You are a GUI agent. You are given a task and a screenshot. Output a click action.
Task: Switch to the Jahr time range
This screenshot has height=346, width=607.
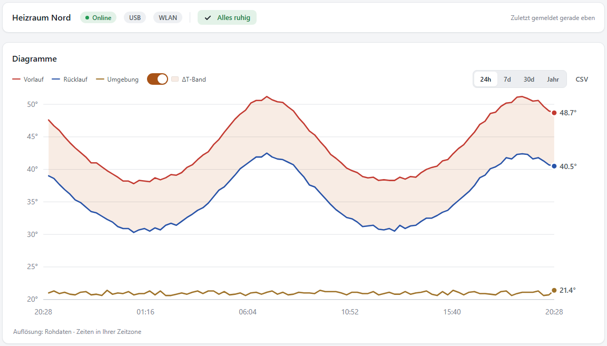pos(553,80)
